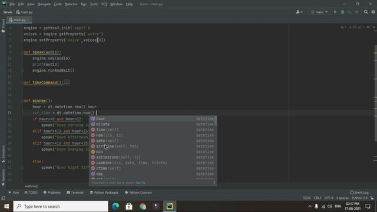Viewport: 377px width, 212px height.
Task: Click Run with Coverage icon
Action: [x=349, y=12]
